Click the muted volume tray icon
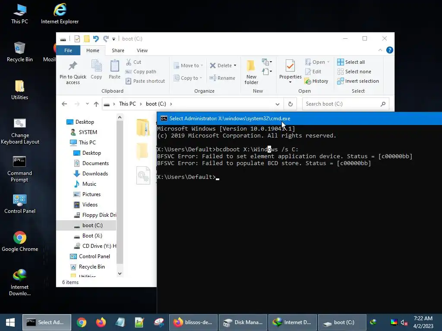 [404, 322]
